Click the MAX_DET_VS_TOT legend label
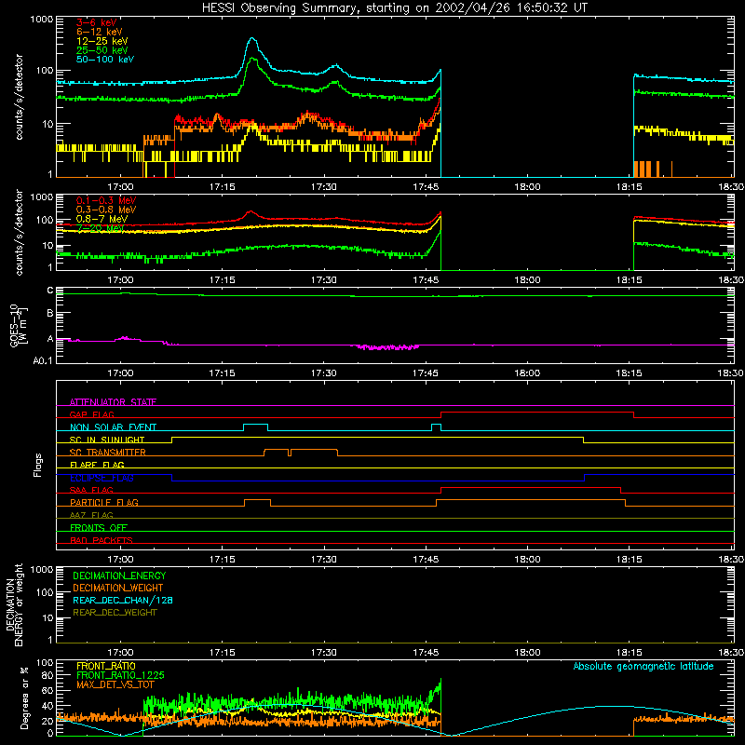Viewport: 745px width, 745px height. click(x=115, y=684)
